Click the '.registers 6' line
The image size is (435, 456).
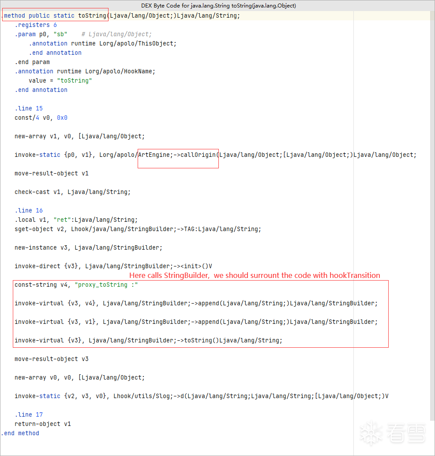point(36,25)
